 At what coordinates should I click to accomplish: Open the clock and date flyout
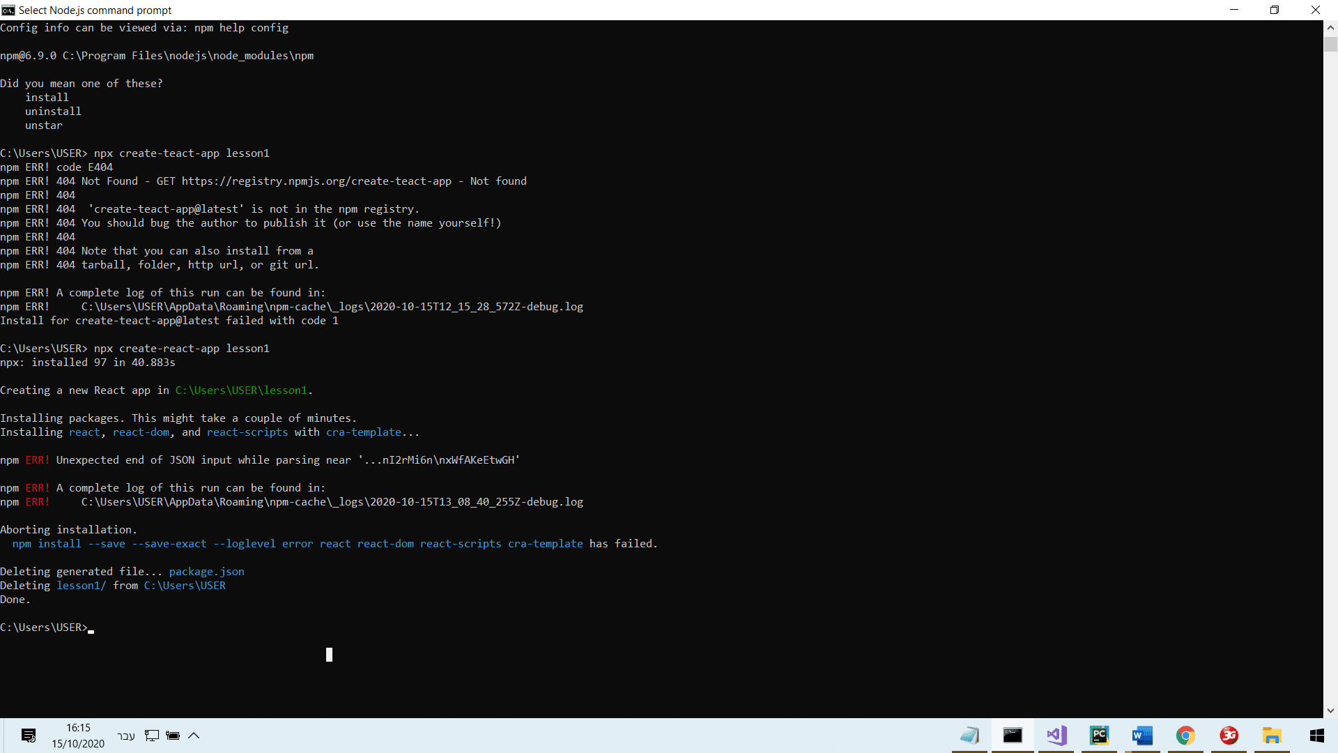(78, 736)
